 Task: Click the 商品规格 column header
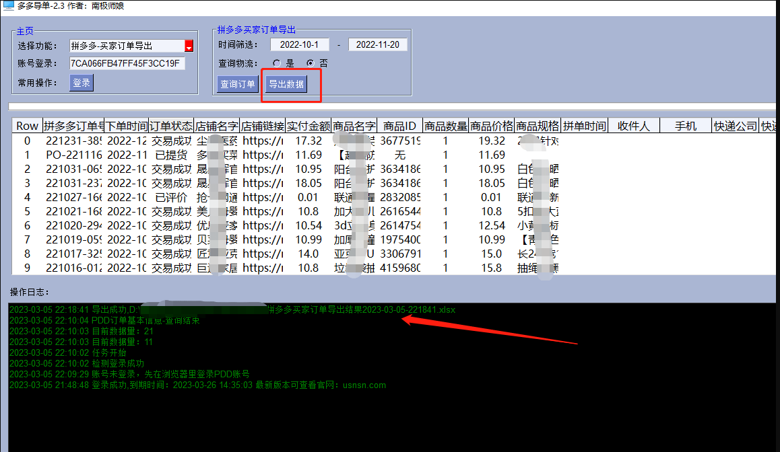pyautogui.click(x=537, y=126)
